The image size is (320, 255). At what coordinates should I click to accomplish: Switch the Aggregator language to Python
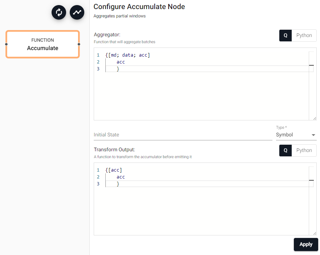pos(304,36)
